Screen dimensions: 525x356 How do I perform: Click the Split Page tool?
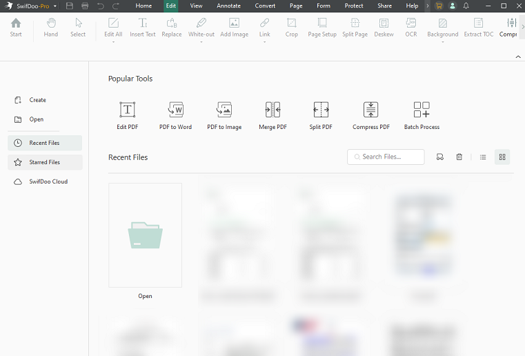point(355,28)
